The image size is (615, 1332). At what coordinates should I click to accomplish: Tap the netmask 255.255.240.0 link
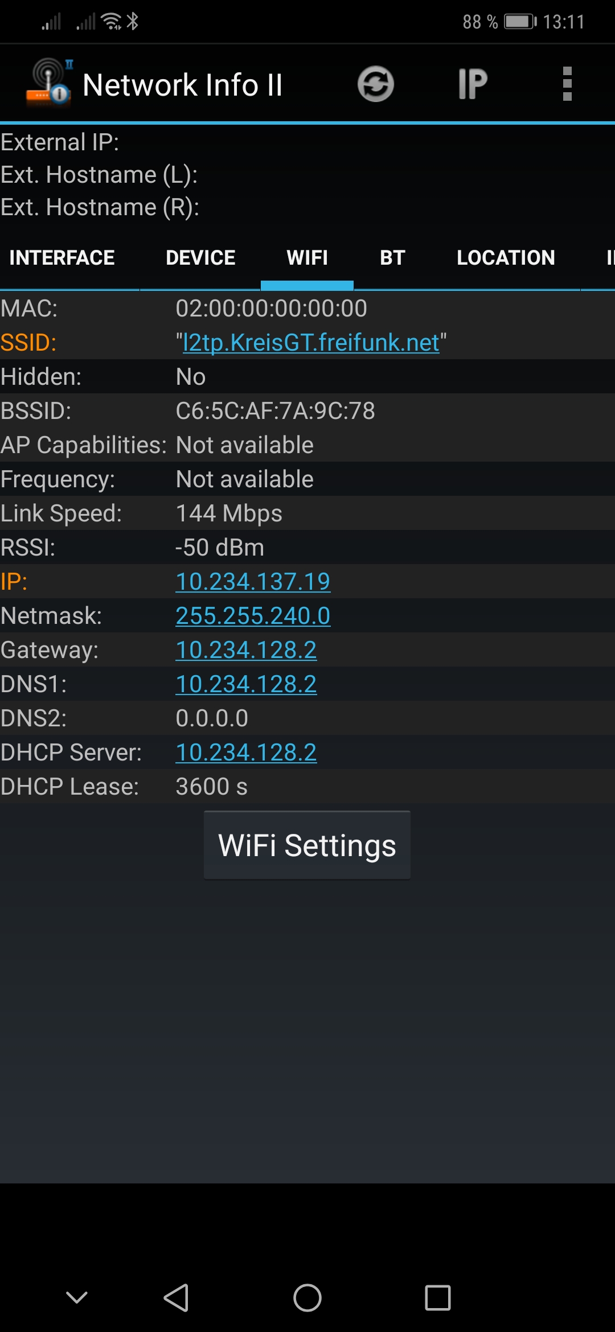point(253,616)
